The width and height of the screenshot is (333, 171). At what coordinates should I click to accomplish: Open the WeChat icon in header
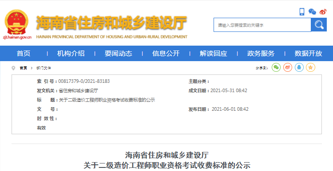click(x=312, y=12)
